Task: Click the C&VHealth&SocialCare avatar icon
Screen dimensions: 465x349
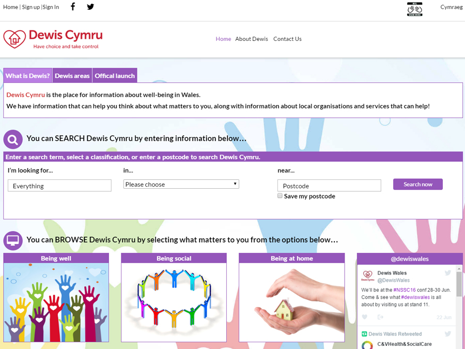Action: click(367, 345)
